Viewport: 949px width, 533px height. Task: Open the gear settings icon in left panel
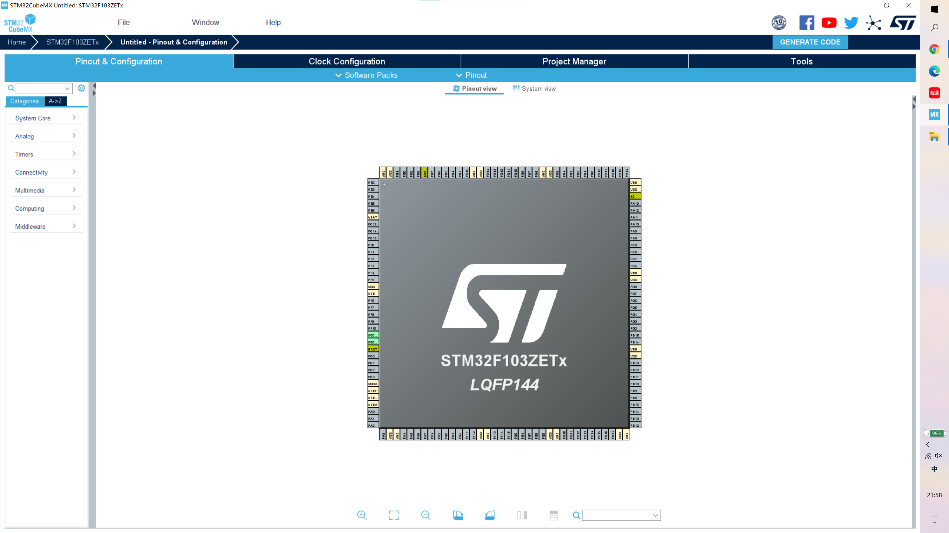click(82, 88)
